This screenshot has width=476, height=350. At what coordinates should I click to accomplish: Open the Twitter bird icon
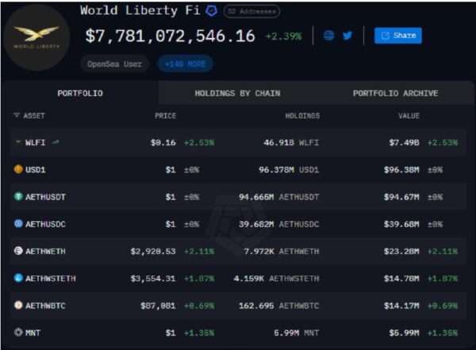(347, 36)
